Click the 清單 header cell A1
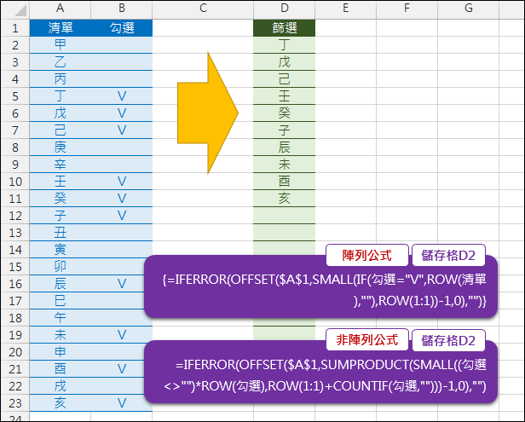 click(60, 28)
